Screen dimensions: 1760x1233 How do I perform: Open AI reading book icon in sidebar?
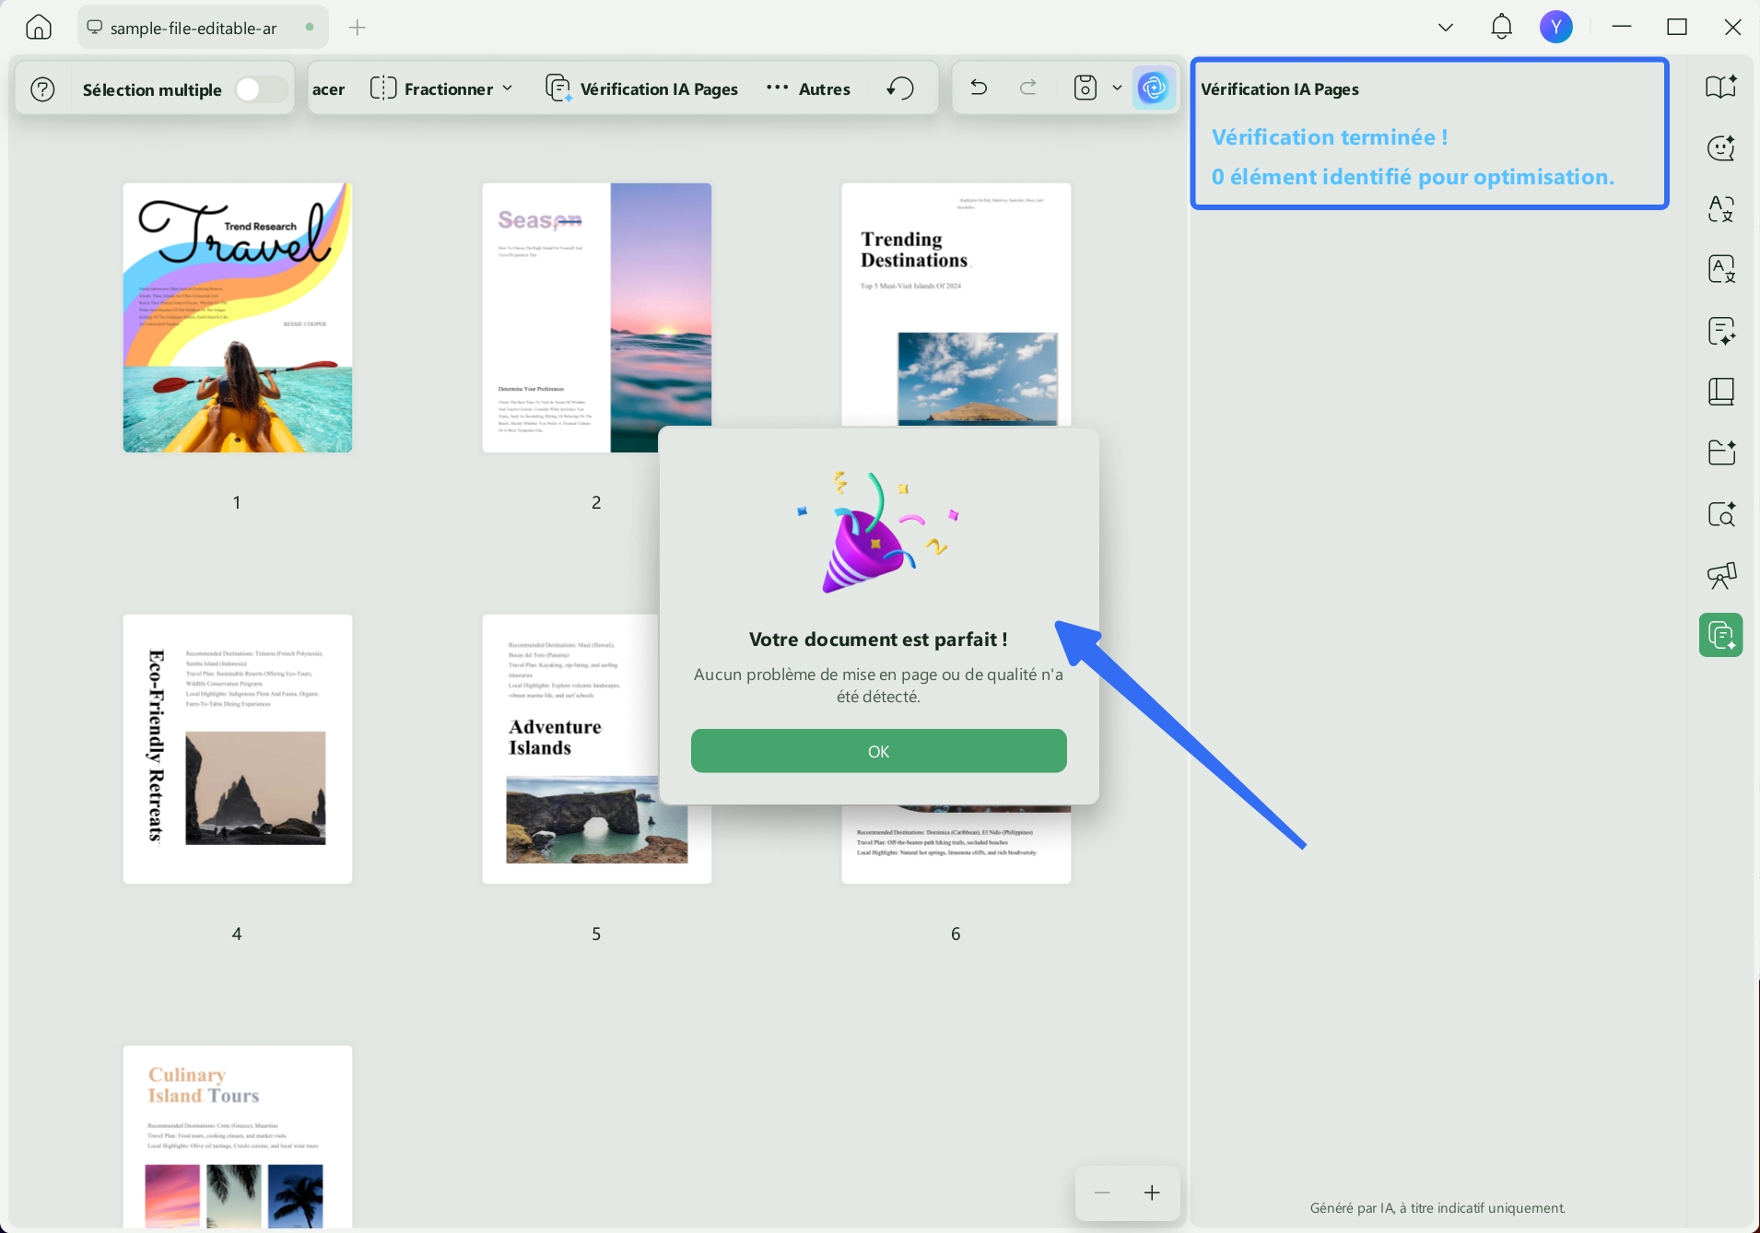(x=1721, y=87)
